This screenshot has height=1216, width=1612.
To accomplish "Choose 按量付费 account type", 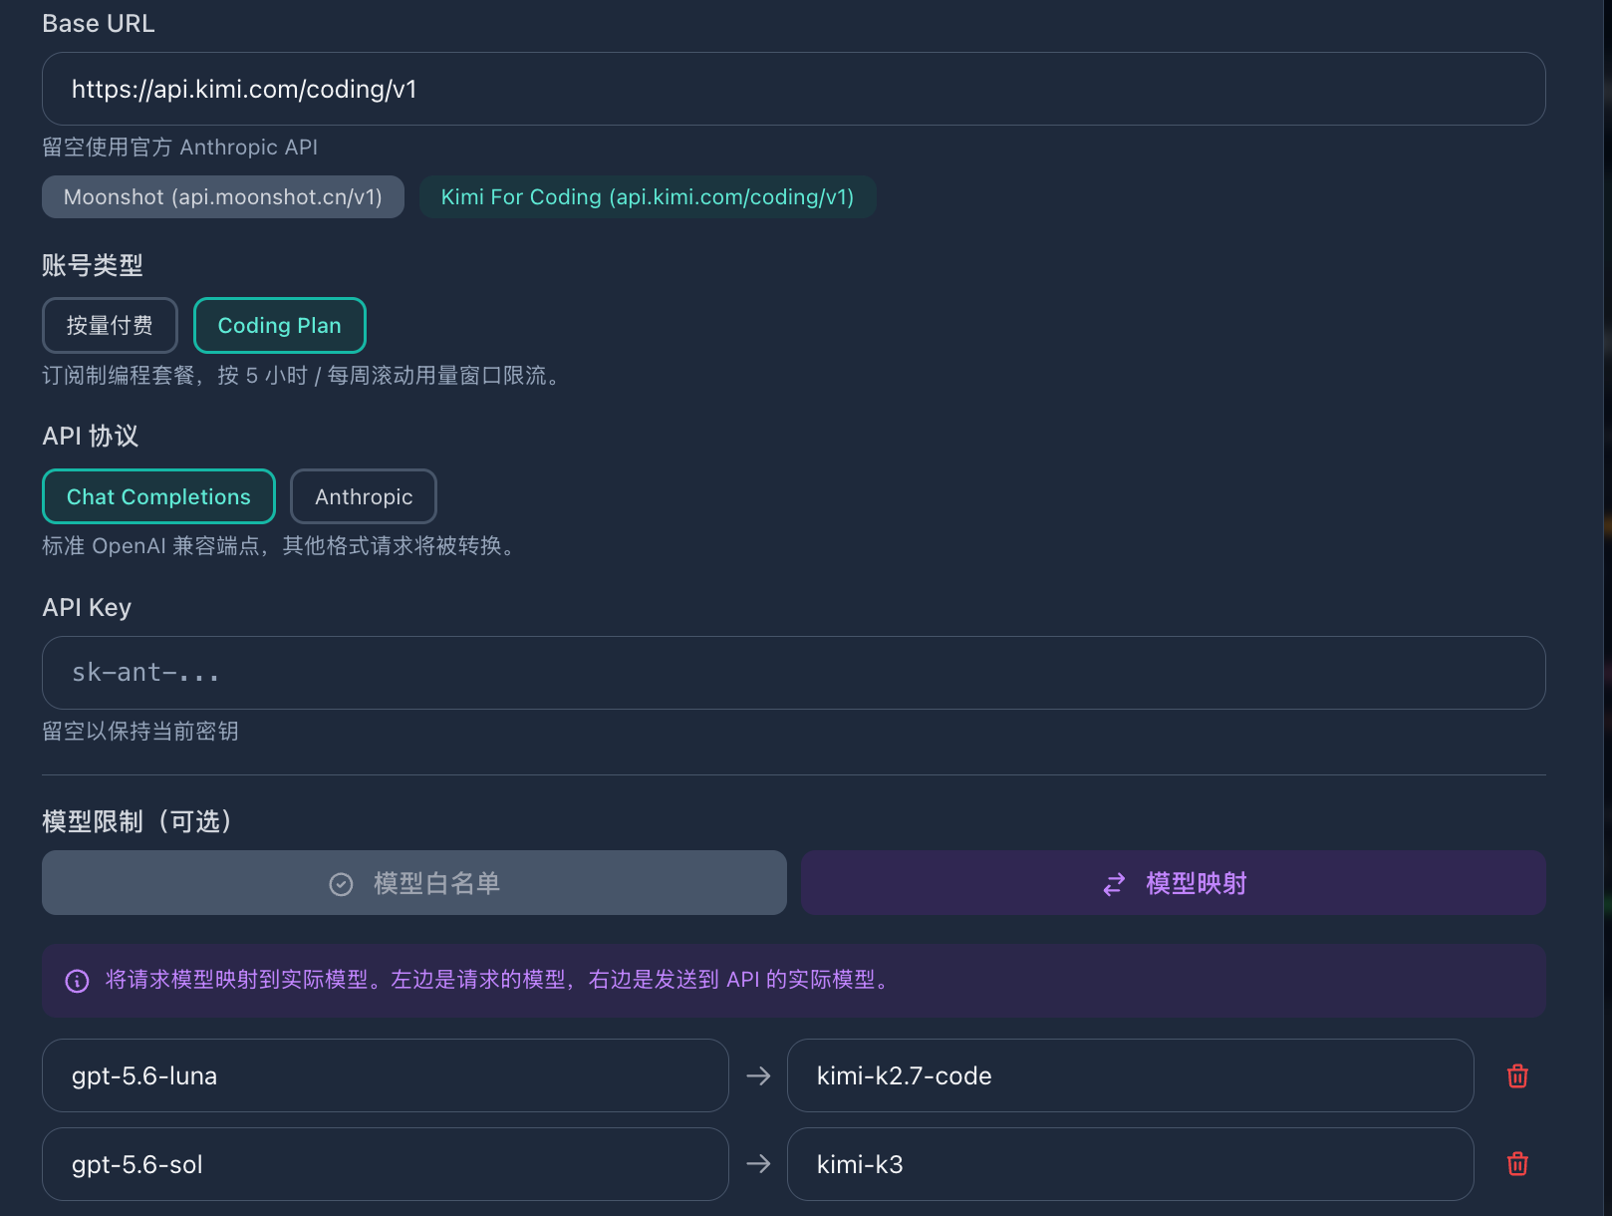I will [110, 325].
